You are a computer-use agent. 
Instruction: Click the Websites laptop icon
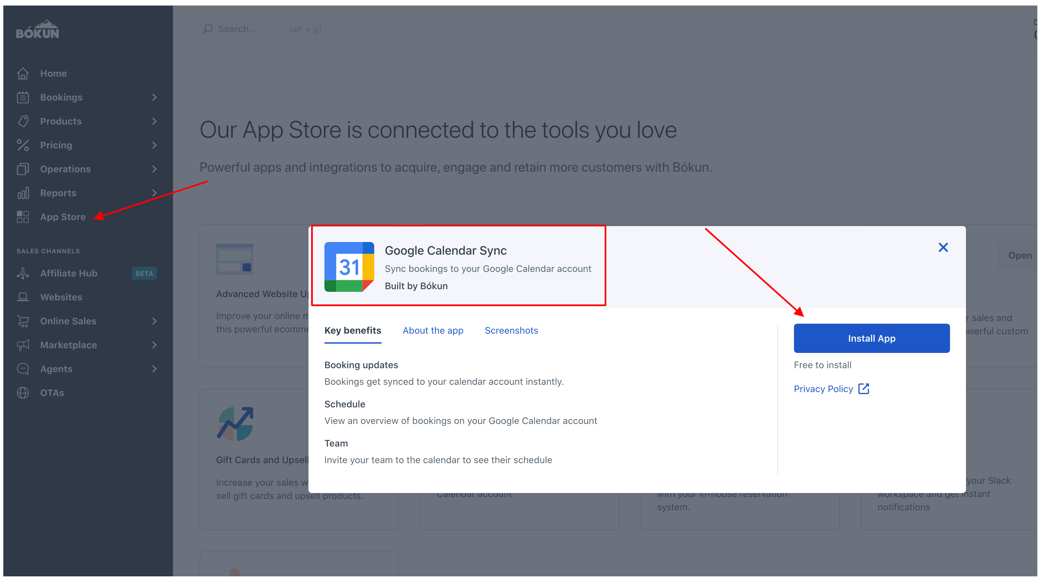23,297
